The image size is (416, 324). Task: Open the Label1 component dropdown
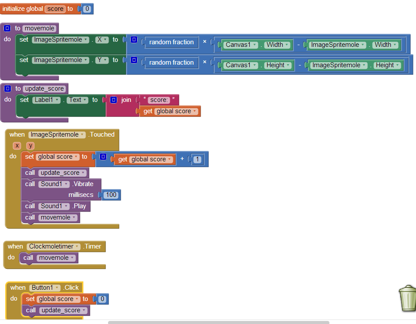point(46,100)
